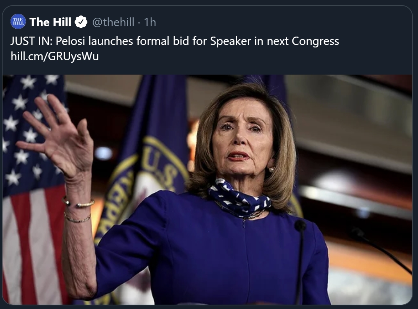Image resolution: width=418 pixels, height=309 pixels.
Task: Click the raised hand in the photo
Action: click(57, 138)
